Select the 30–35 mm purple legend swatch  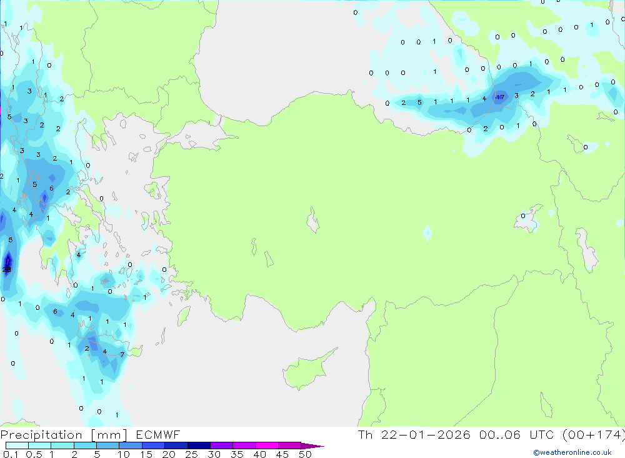tap(221, 446)
